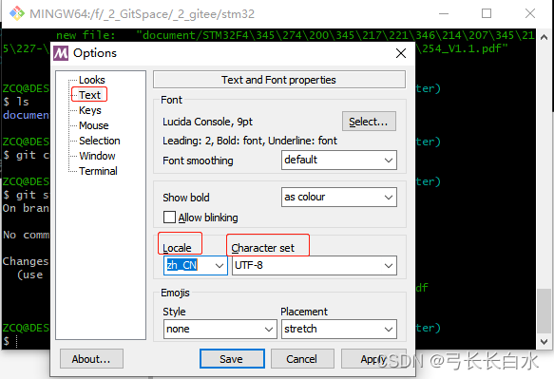
Task: Select the Window category in tree
Action: (x=97, y=156)
